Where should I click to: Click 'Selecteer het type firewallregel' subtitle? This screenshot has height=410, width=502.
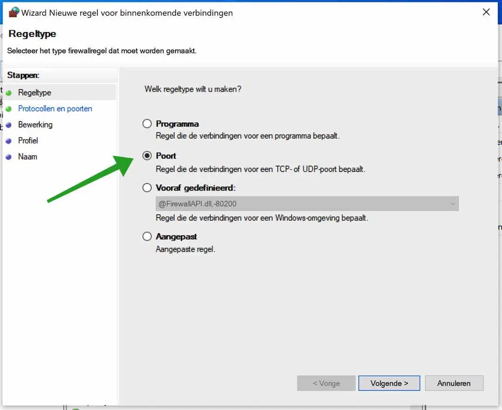[102, 51]
